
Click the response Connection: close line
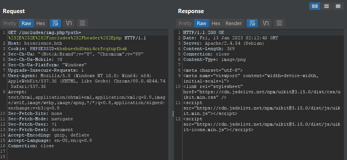pyautogui.click(x=206, y=54)
